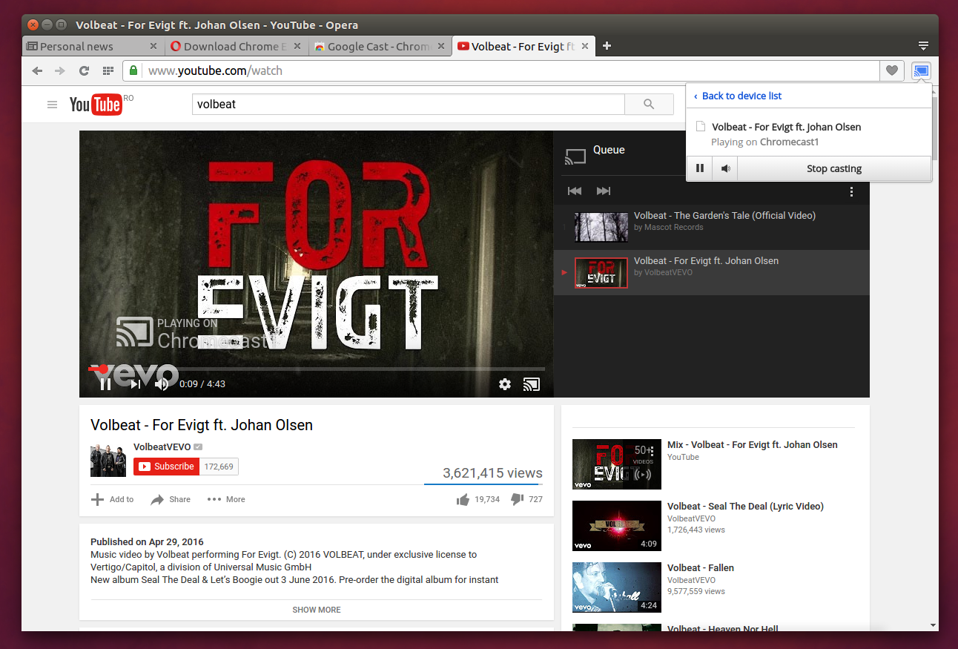
Task: Skip to next video in queue
Action: tap(604, 191)
